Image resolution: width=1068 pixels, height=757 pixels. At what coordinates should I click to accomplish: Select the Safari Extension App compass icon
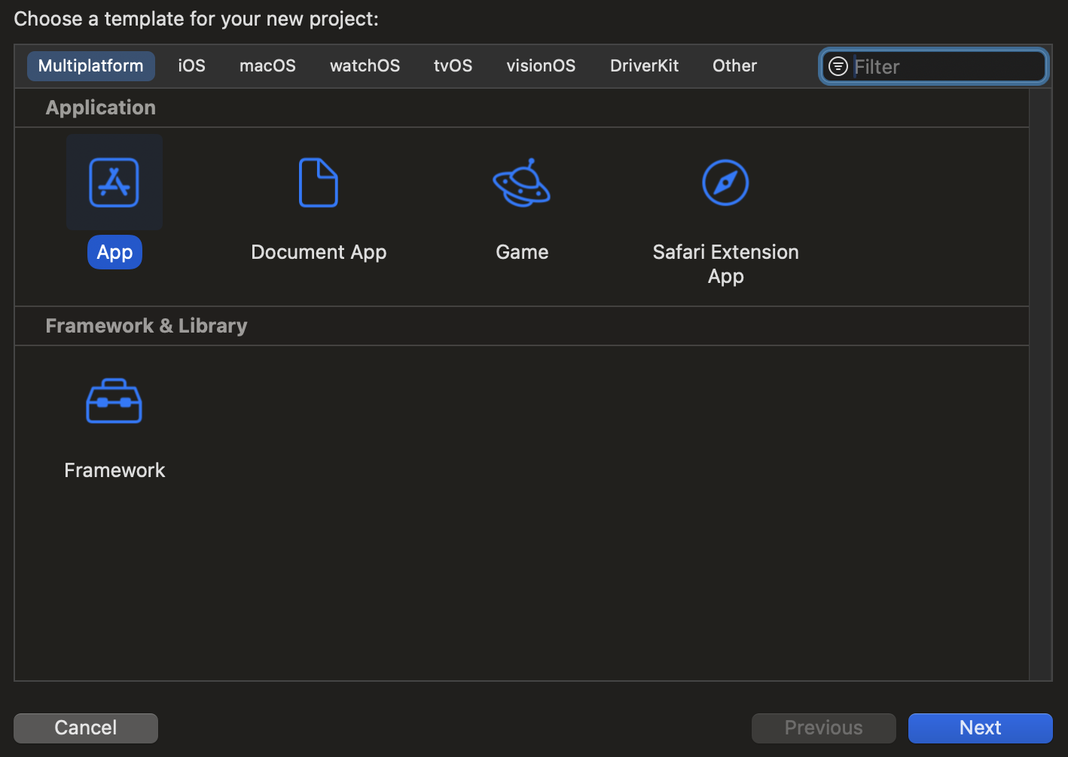[x=725, y=182]
